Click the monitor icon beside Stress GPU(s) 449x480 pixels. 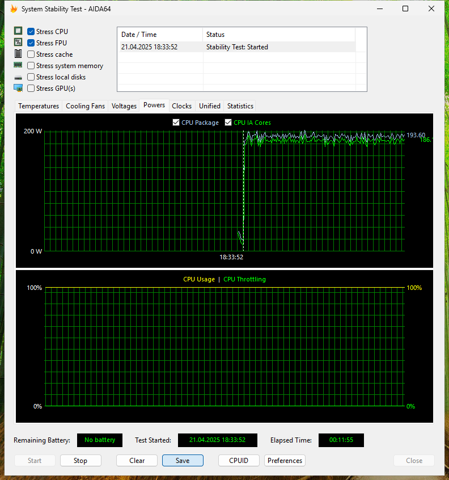(18, 88)
